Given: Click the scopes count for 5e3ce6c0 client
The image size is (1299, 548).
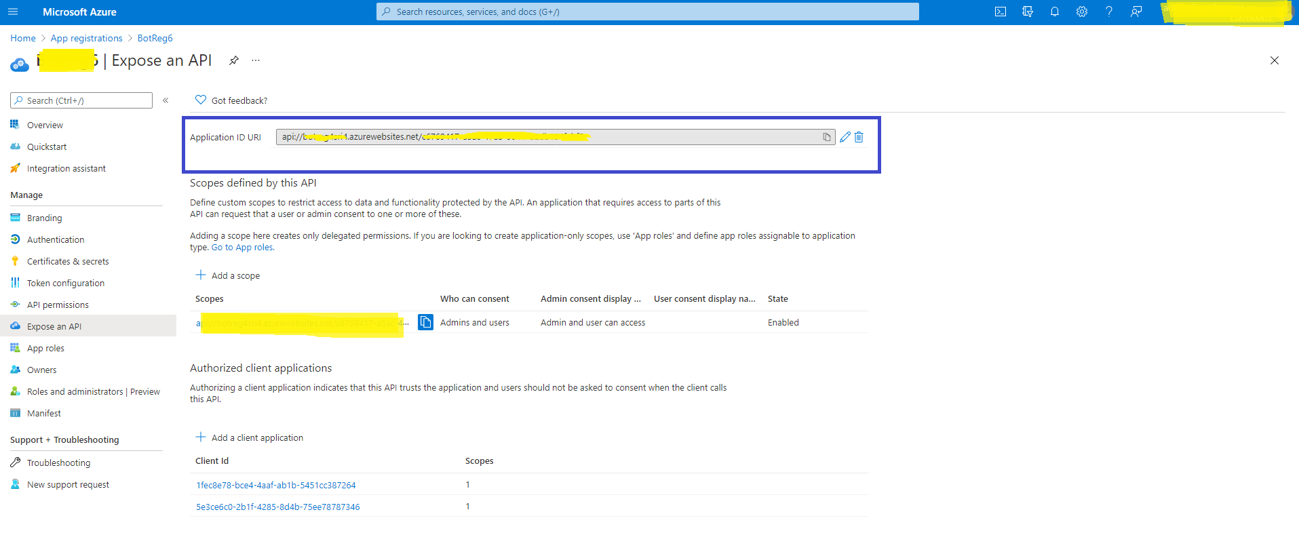Looking at the screenshot, I should [468, 506].
